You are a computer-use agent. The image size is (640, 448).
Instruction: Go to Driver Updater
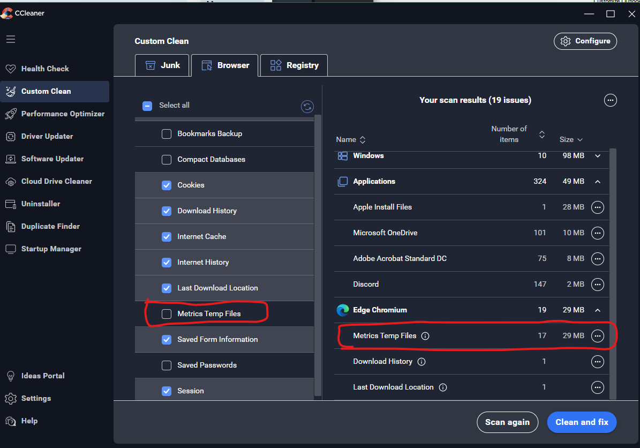[x=47, y=136]
